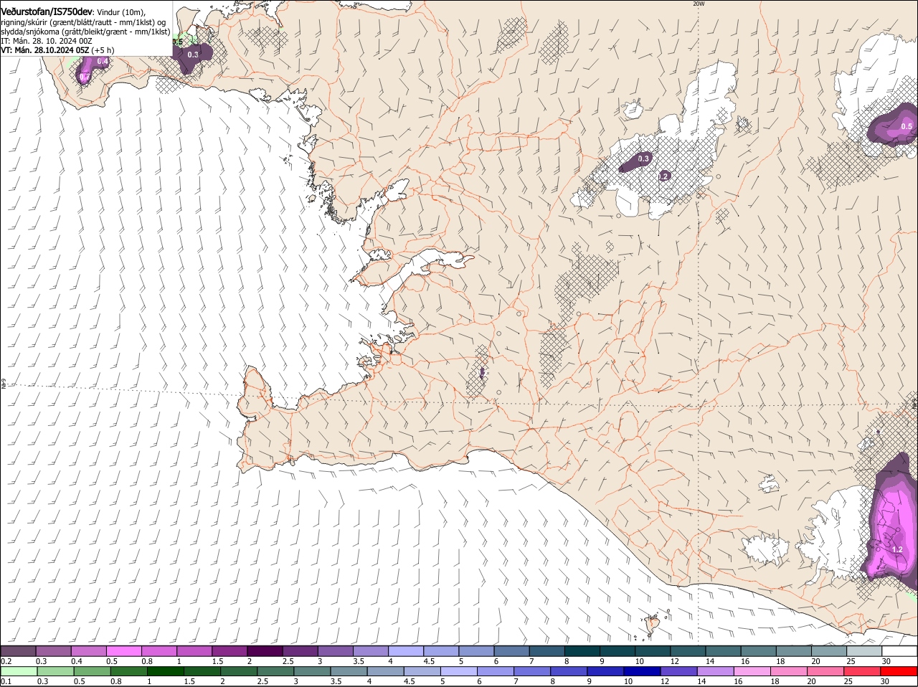
Task: Click the Veðurstofan/IS750dev title text
Action: [x=47, y=11]
